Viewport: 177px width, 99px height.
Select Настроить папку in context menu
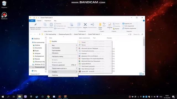[63, 56]
